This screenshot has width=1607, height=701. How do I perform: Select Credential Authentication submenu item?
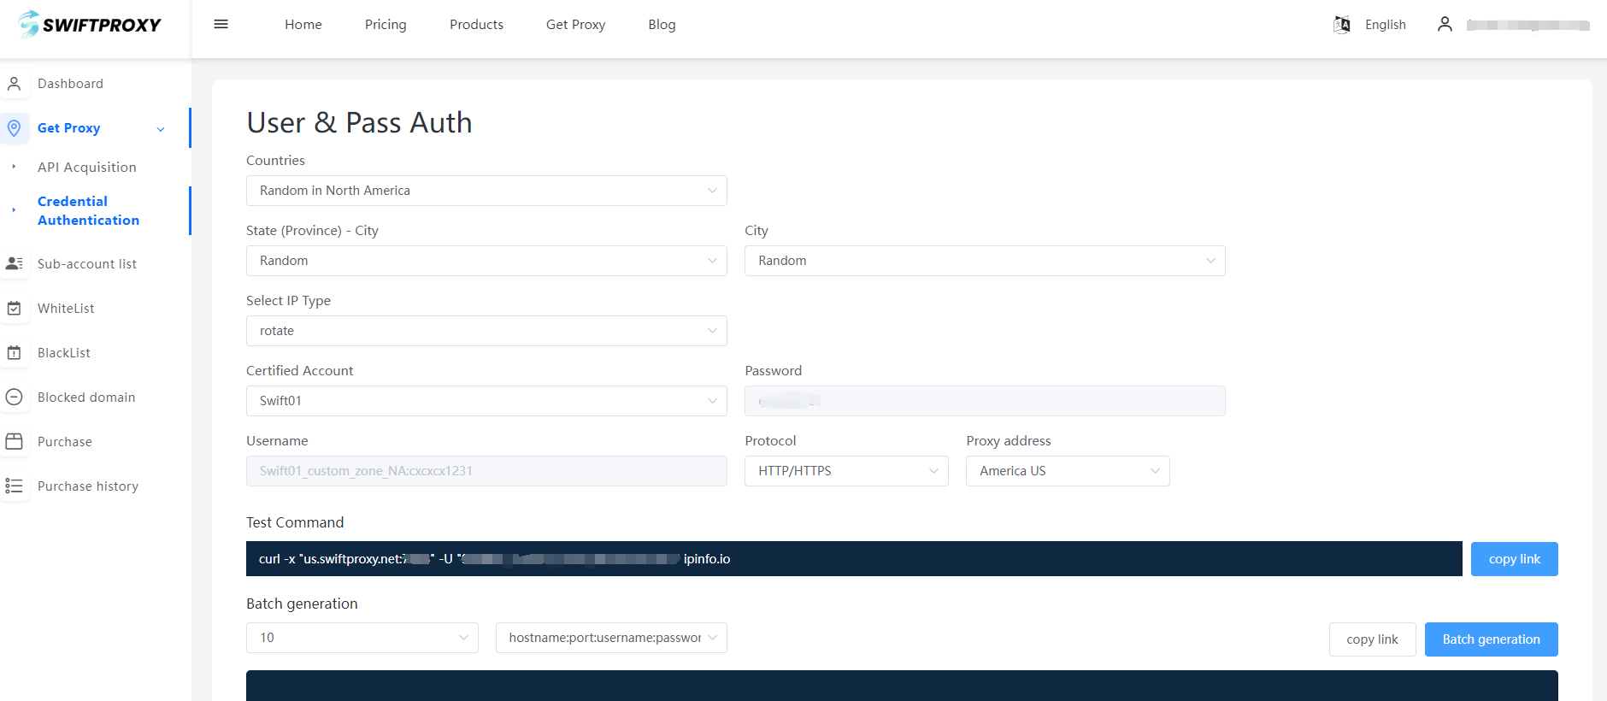click(x=88, y=211)
